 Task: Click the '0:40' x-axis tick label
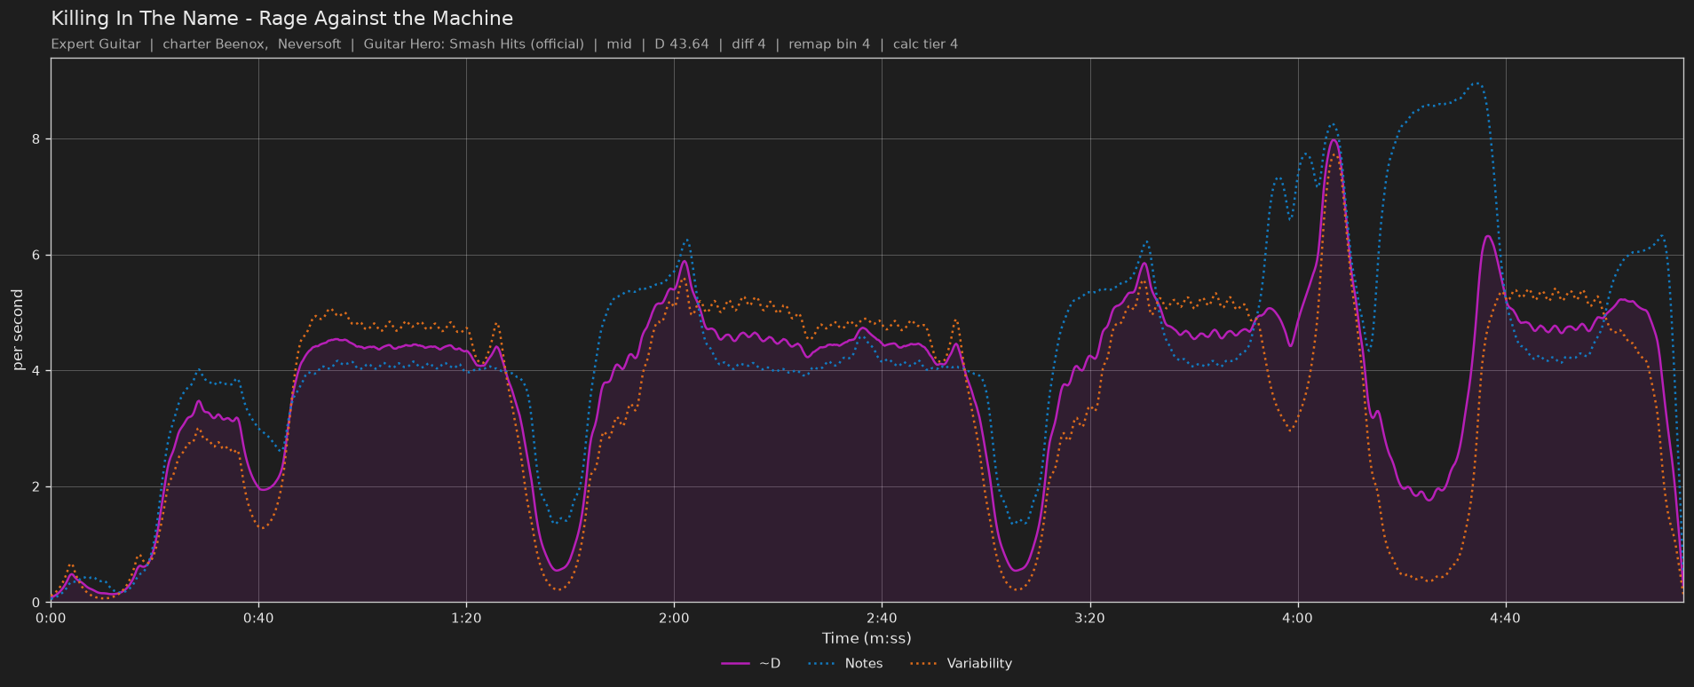point(258,618)
